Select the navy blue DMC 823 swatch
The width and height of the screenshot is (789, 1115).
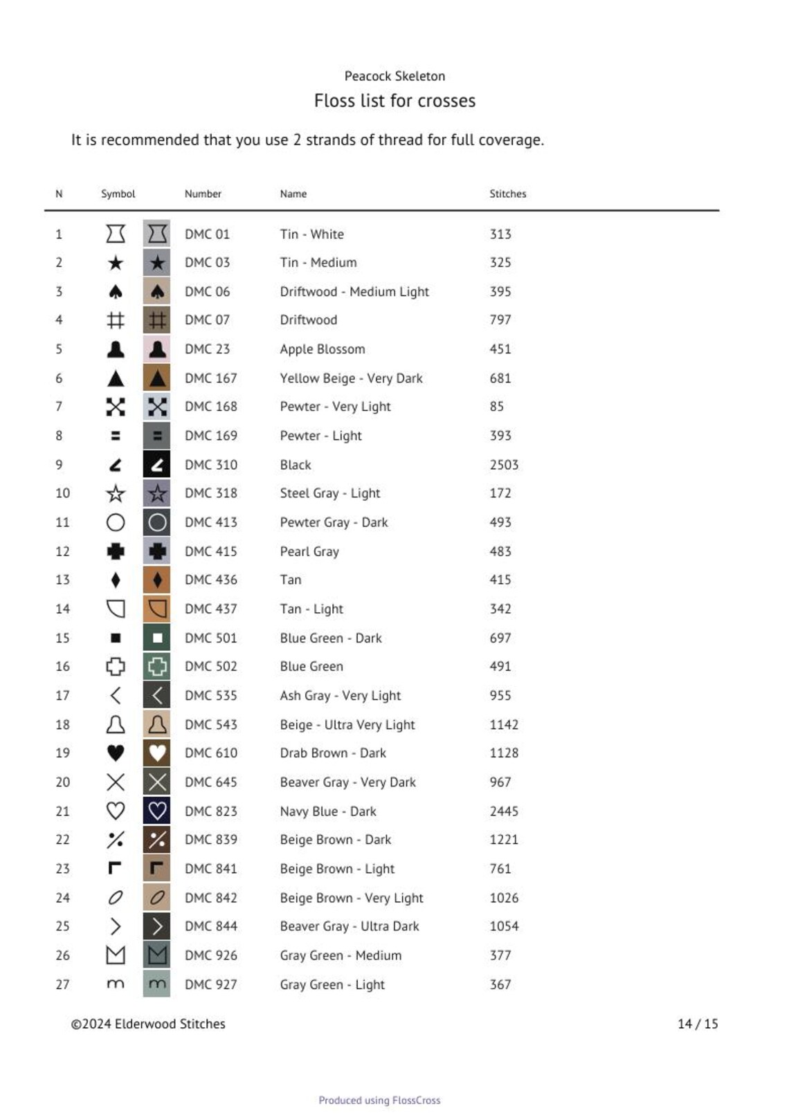click(157, 811)
